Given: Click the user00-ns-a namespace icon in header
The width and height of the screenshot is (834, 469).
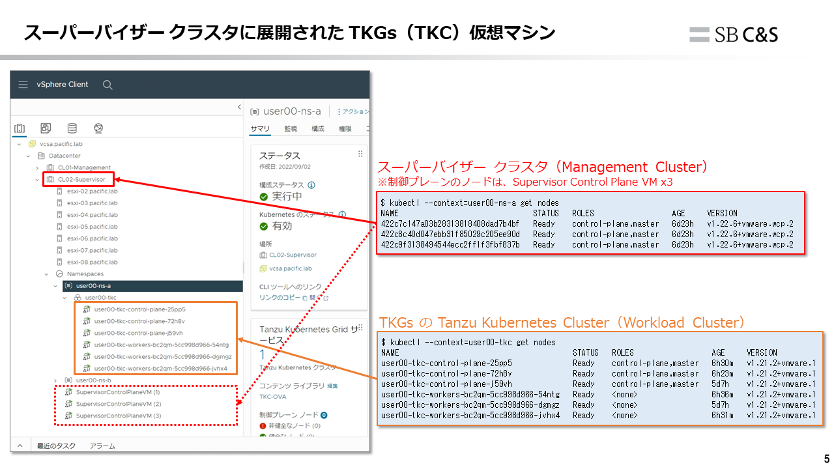Looking at the screenshot, I should 254,111.
